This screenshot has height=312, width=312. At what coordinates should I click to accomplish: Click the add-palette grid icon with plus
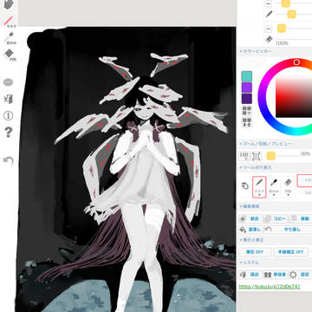pos(246,111)
